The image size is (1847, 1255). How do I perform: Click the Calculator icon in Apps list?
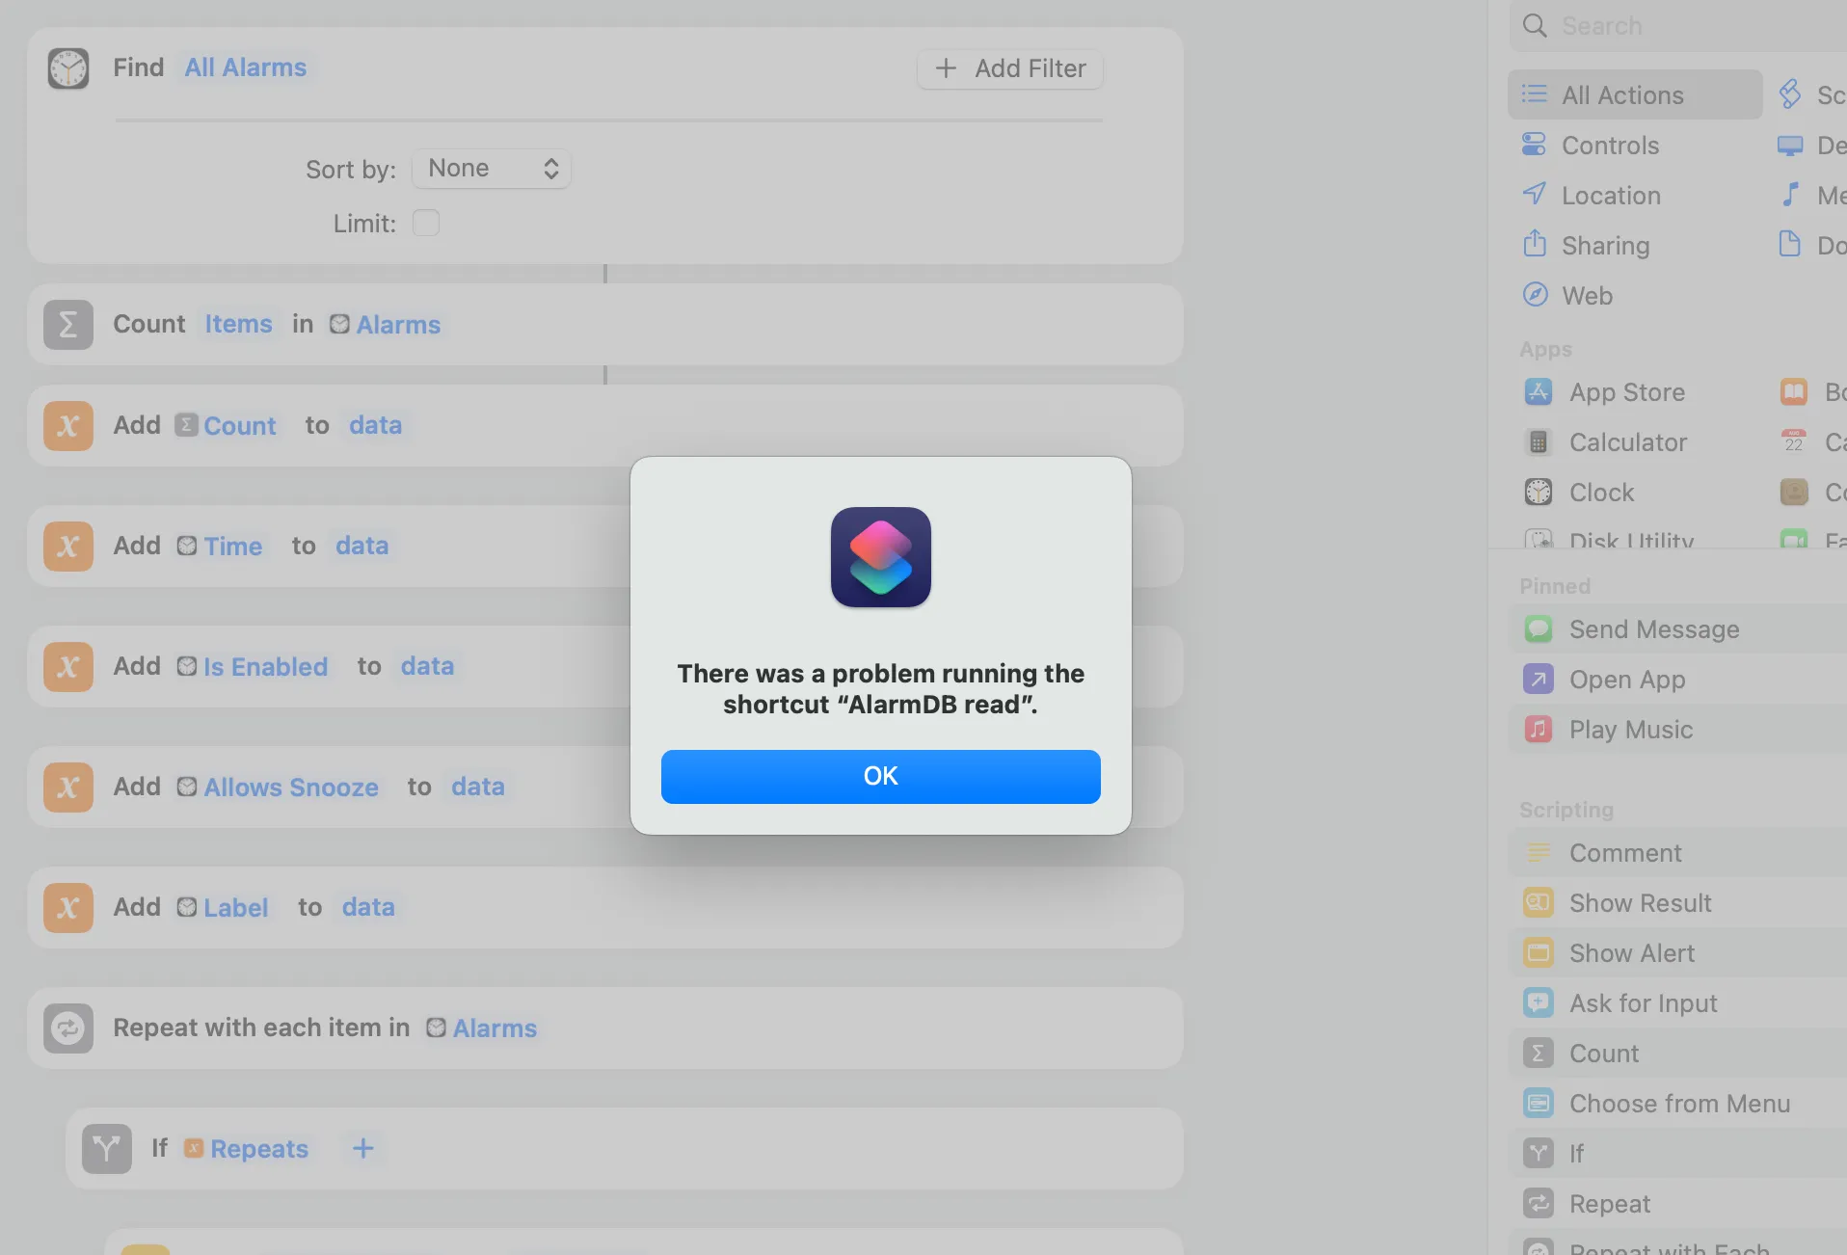[1538, 442]
